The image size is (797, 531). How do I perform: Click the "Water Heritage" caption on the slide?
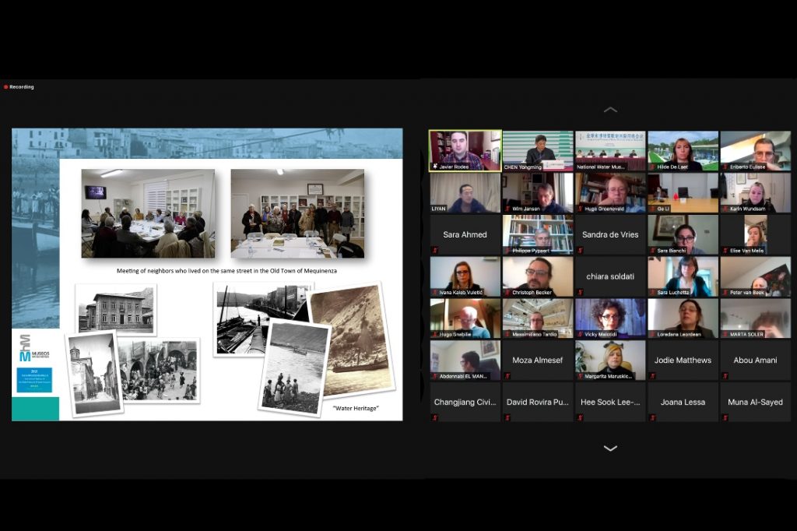click(356, 408)
